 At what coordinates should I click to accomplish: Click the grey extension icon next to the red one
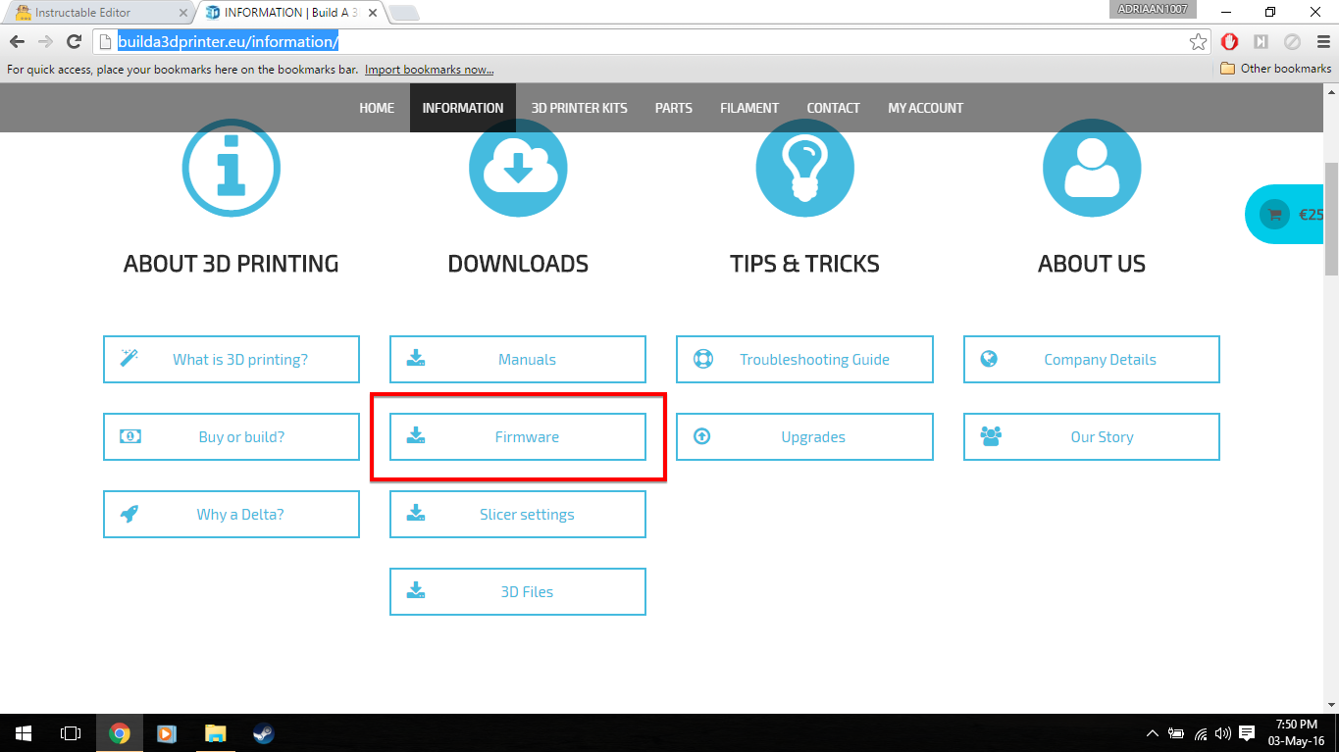[1262, 41]
